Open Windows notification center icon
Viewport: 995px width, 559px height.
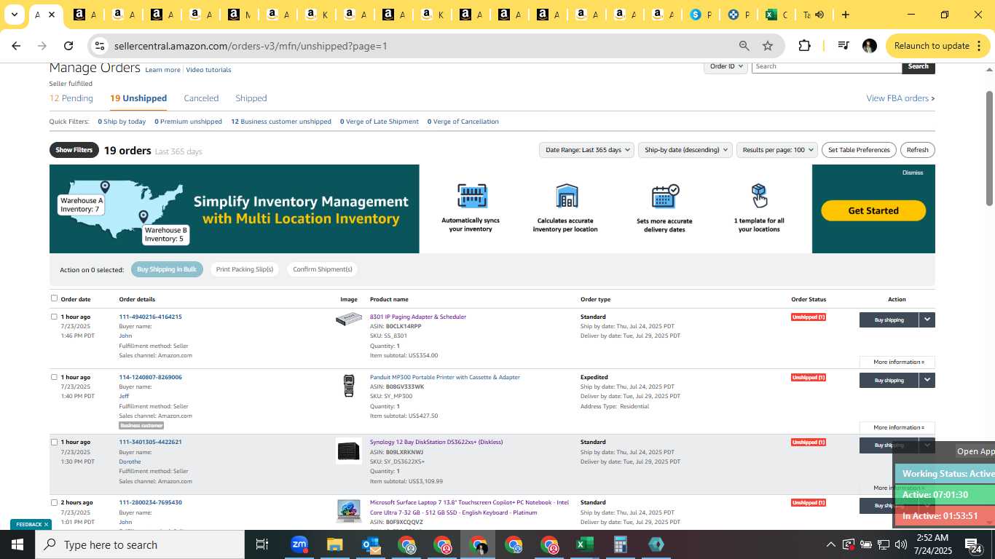tap(973, 545)
